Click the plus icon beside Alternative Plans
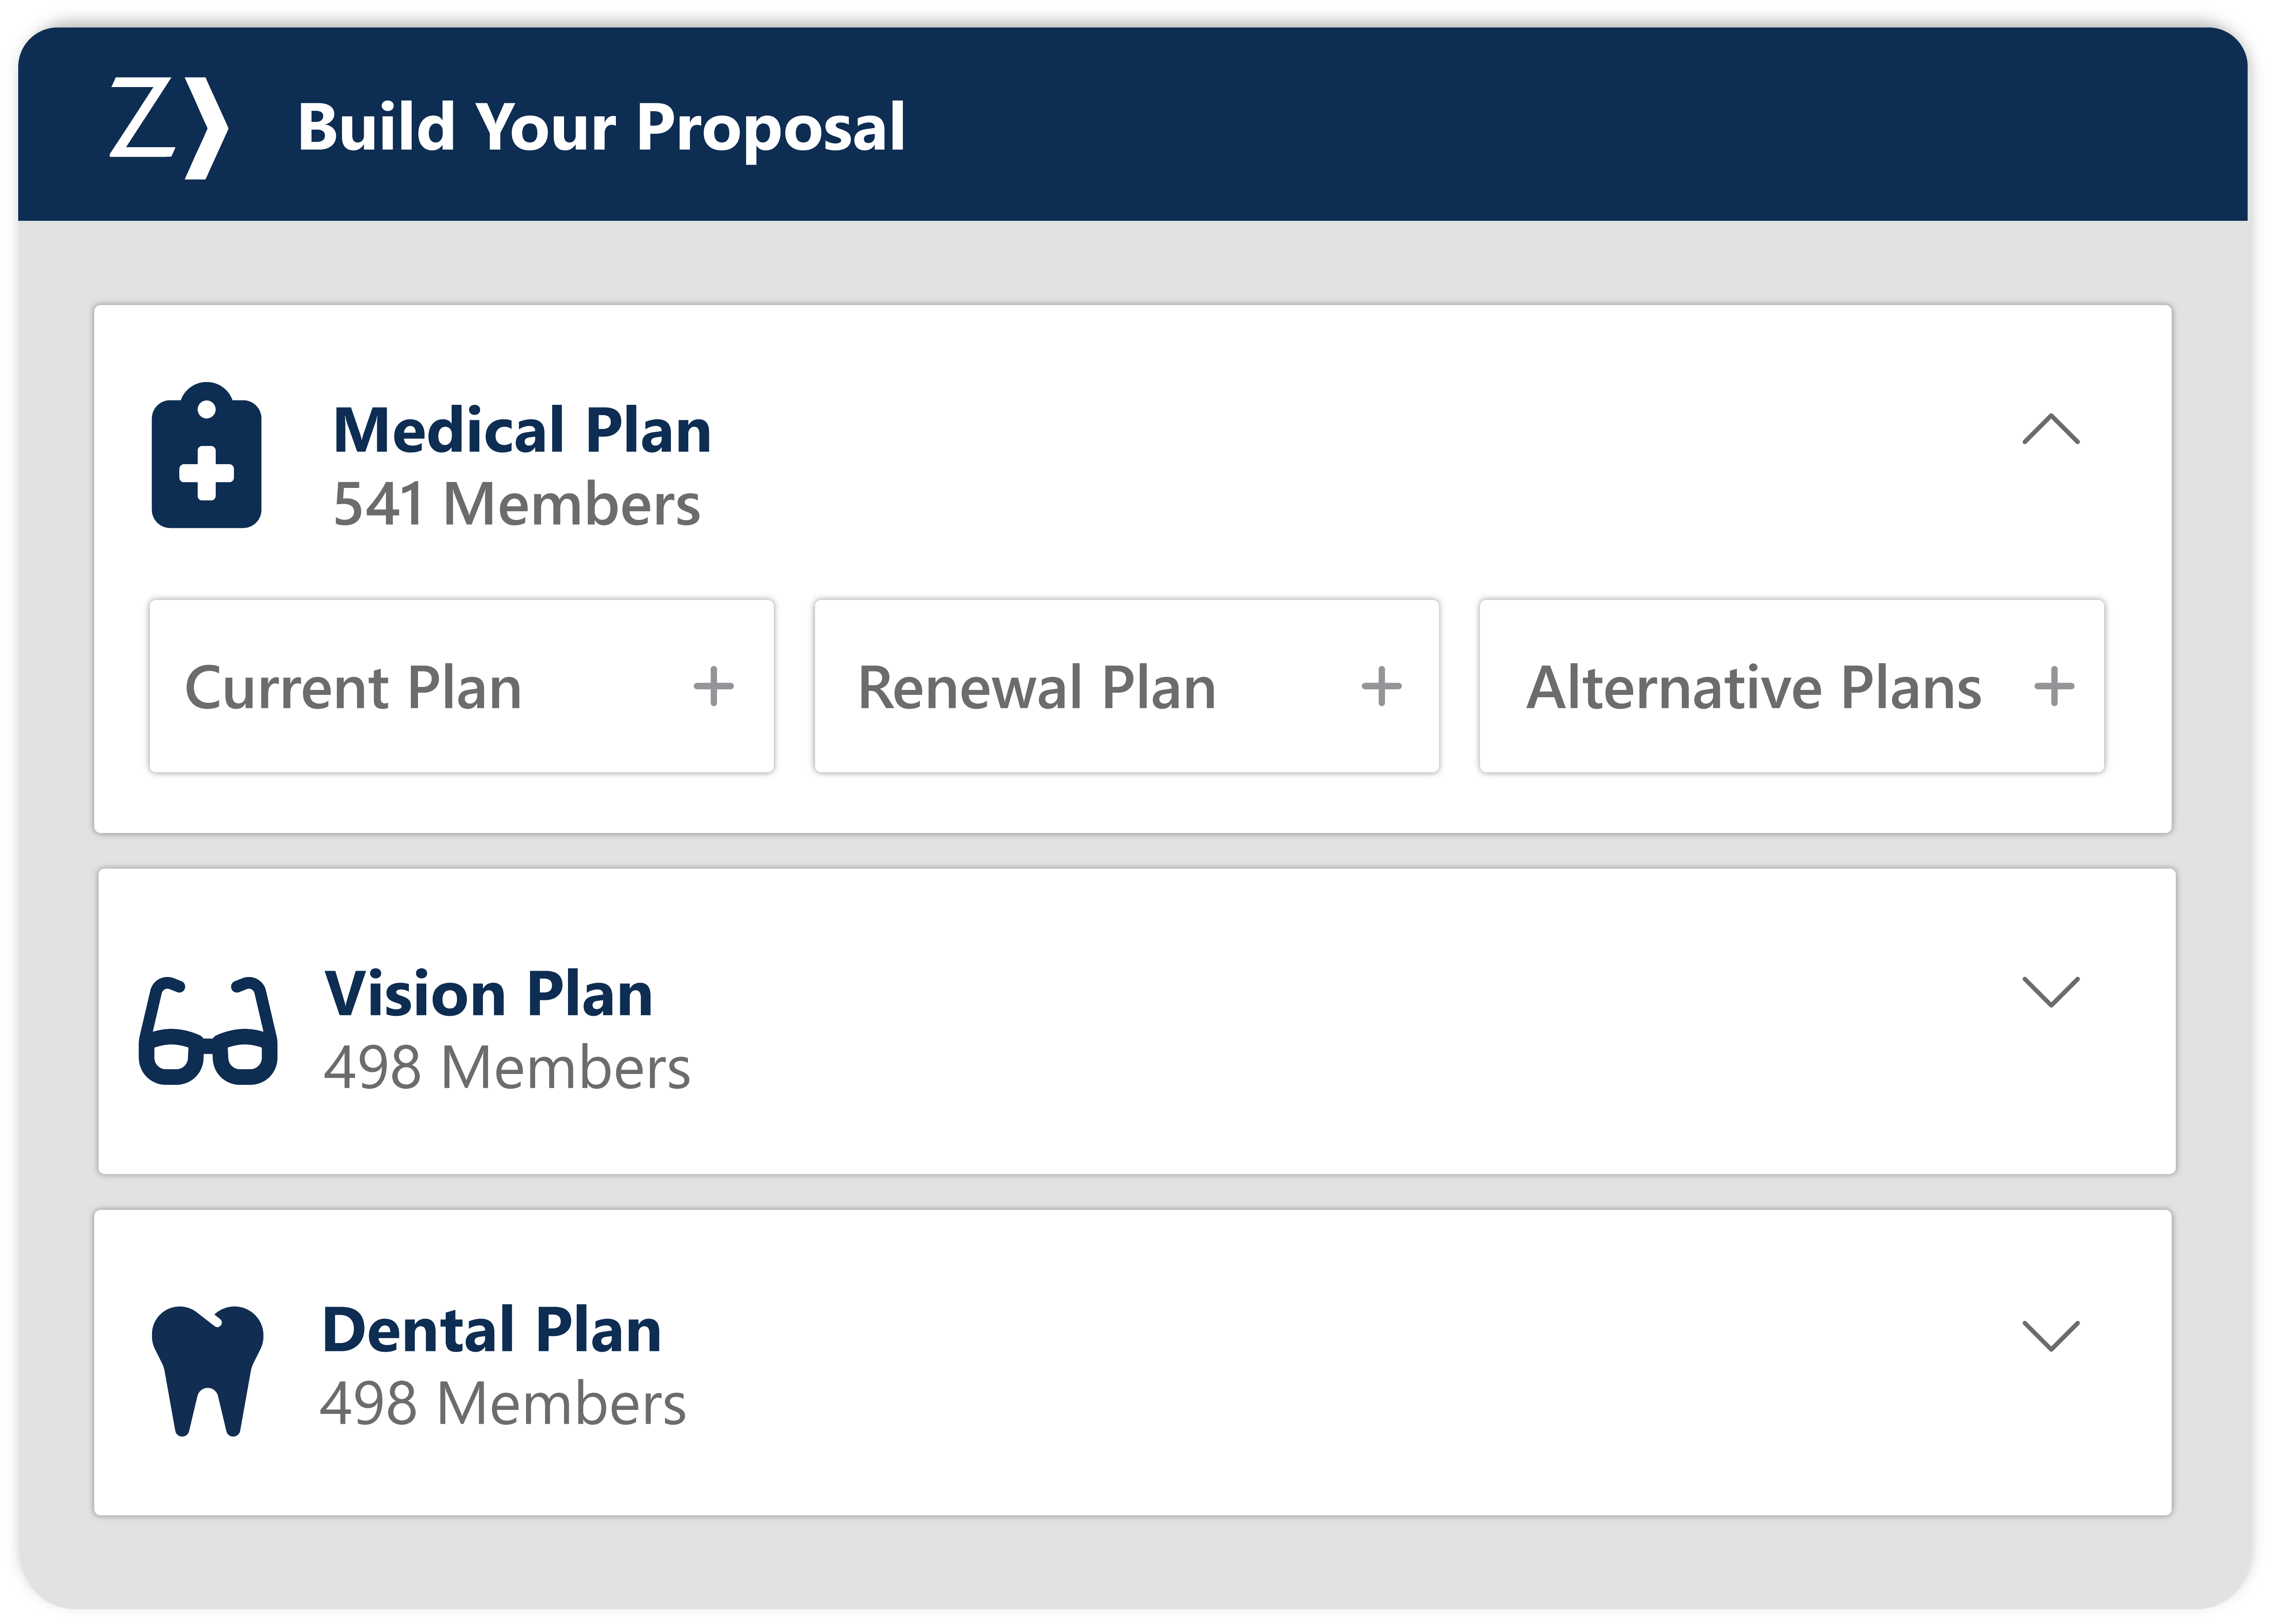Viewport: 2272px width, 1624px height. (x=2054, y=687)
